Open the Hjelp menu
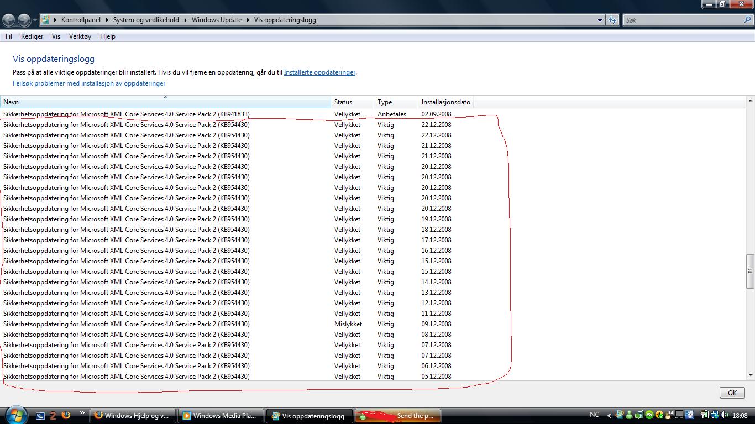Viewport: 755px width, 424px height. [108, 36]
